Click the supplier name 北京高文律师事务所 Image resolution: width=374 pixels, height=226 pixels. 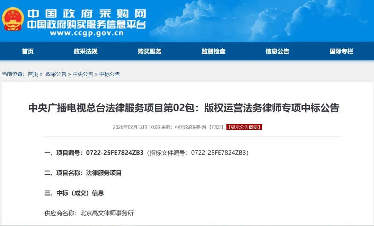(x=107, y=213)
